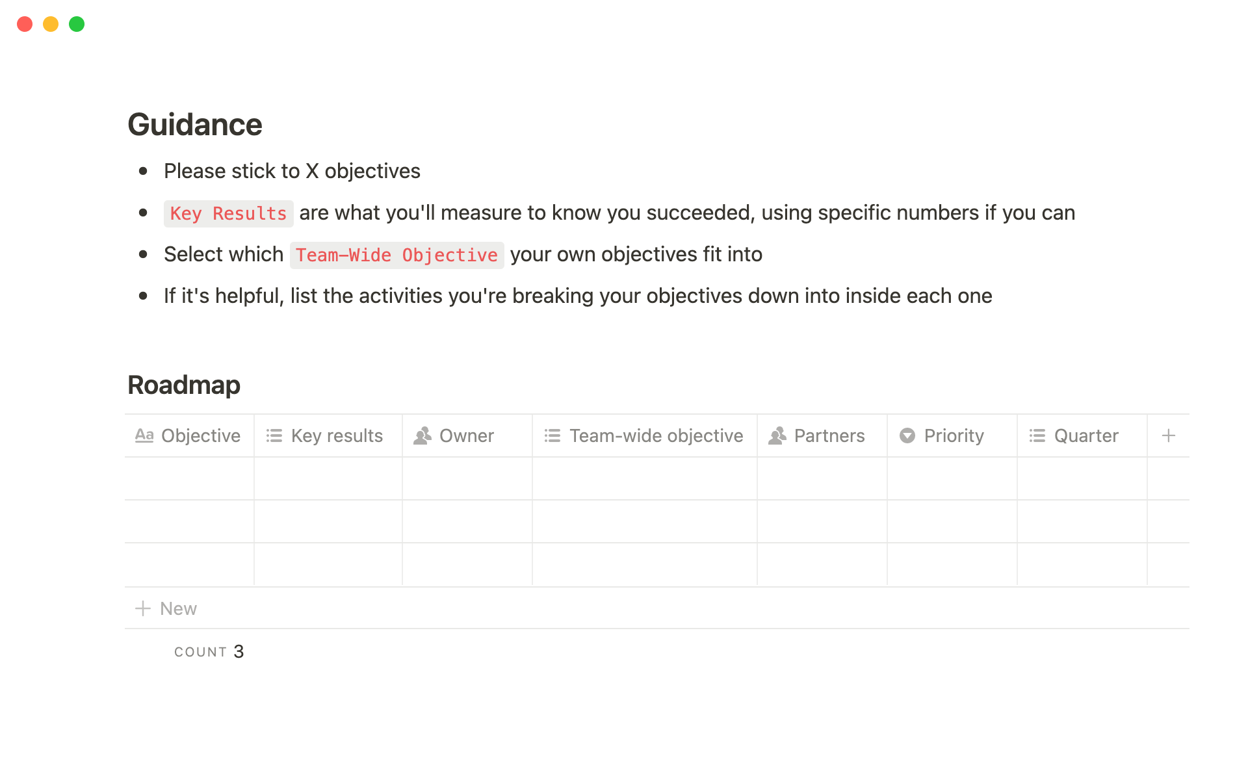
Task: Open the Priority column header menu
Action: (954, 435)
